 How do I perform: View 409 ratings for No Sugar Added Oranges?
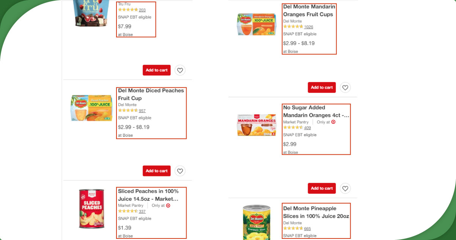click(307, 128)
